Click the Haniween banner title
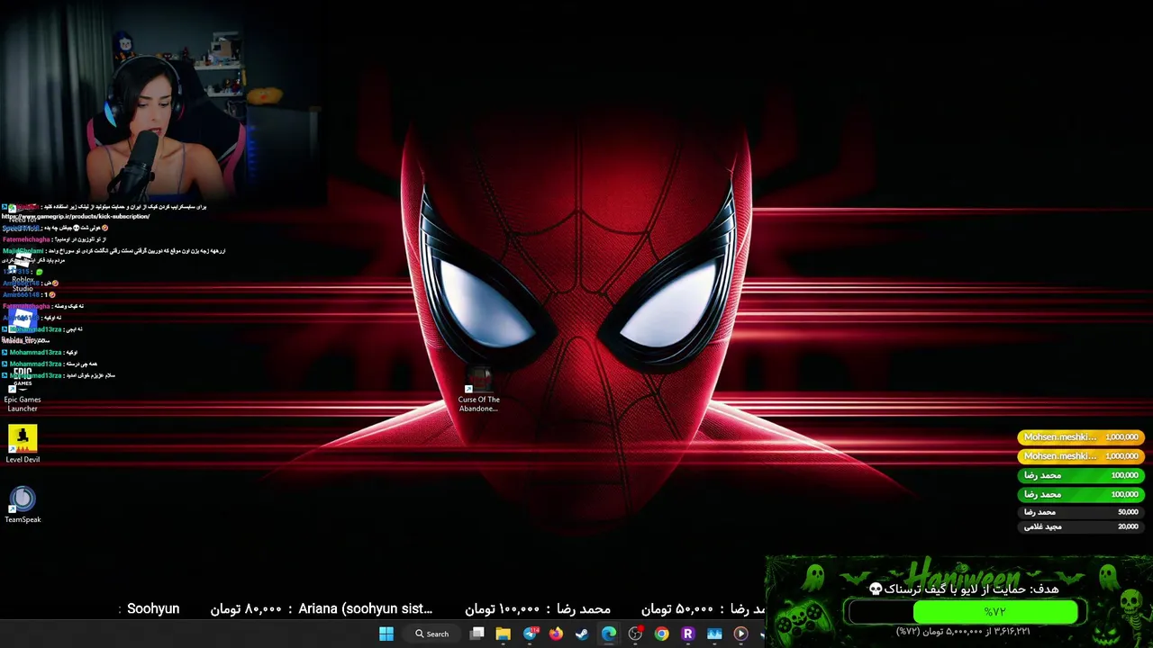The height and width of the screenshot is (648, 1153). click(962, 572)
